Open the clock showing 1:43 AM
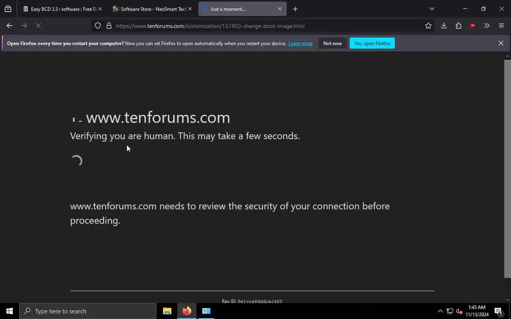 (x=477, y=311)
